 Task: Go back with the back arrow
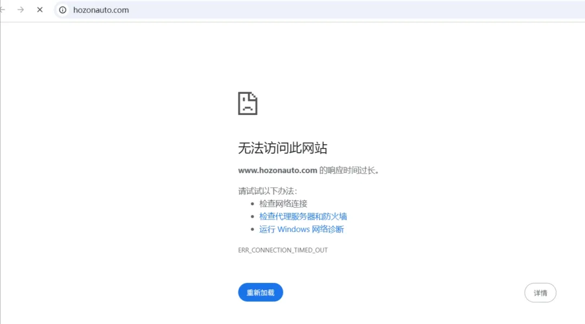[2, 10]
